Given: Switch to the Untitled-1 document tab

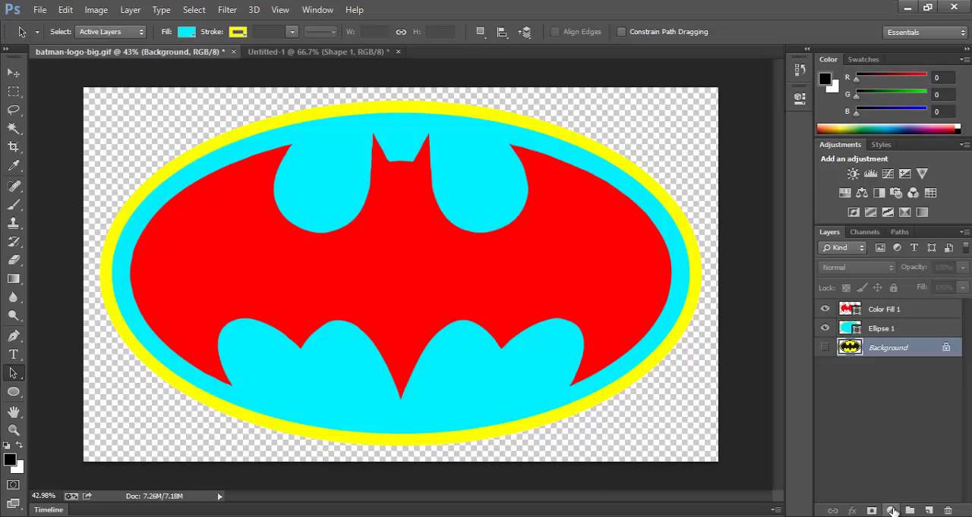Looking at the screenshot, I should (318, 52).
